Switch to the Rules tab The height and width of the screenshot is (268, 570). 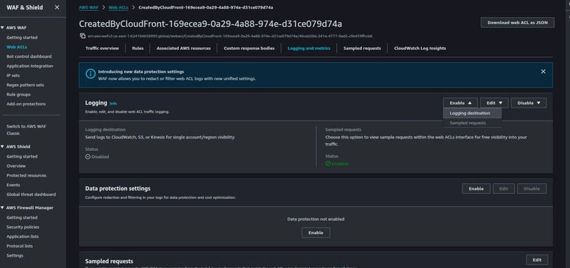tap(138, 48)
